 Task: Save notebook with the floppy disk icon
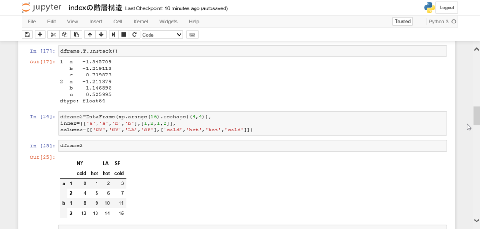tap(27, 35)
